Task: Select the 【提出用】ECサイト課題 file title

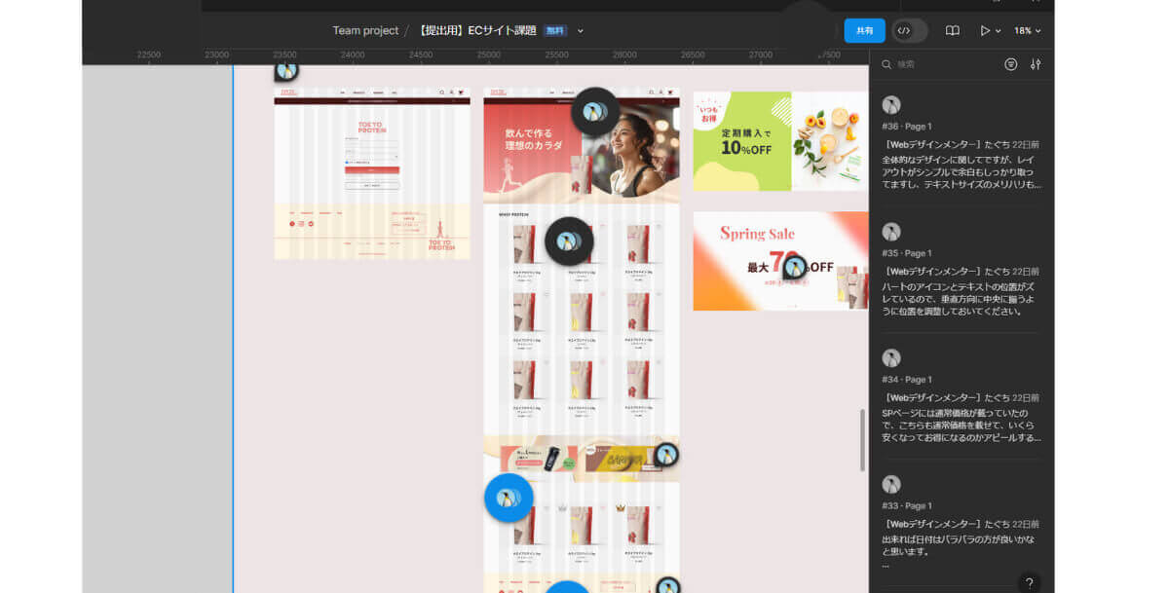Action: 476,30
